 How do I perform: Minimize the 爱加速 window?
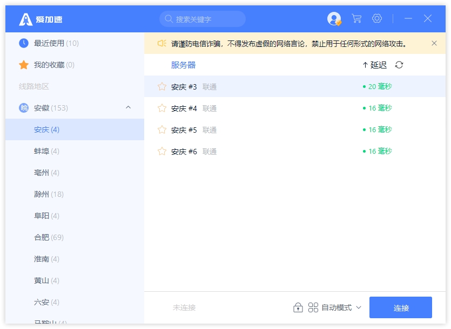click(408, 18)
